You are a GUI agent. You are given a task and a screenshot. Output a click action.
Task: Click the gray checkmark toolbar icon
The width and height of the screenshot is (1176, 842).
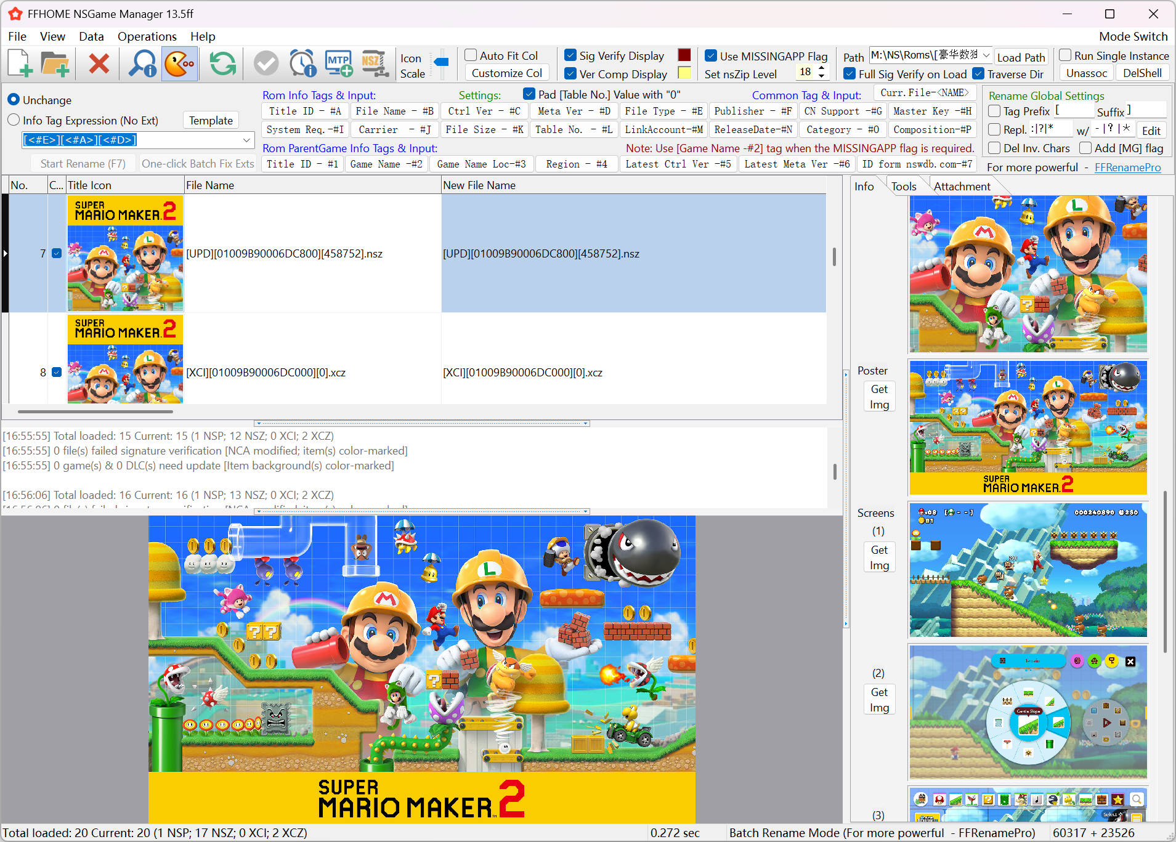tap(266, 63)
